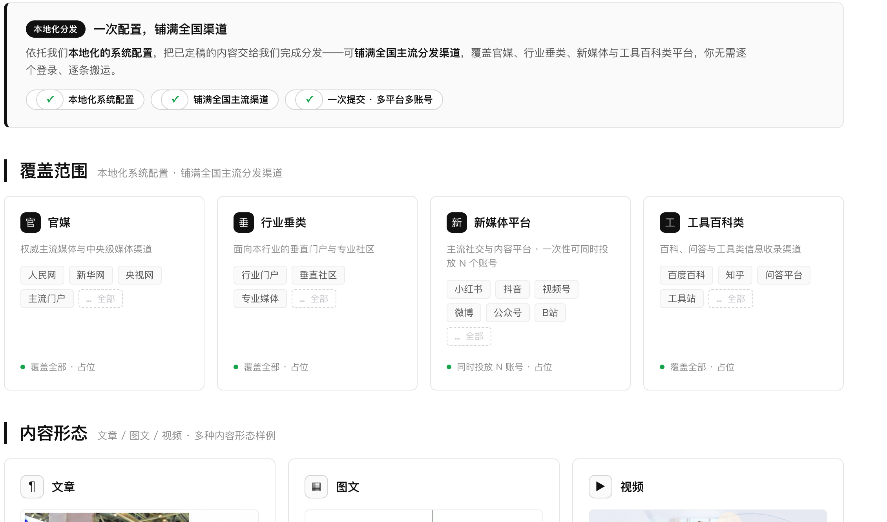Click the 一次配置，铺满全国渠道 title
The image size is (887, 522).
coord(160,29)
